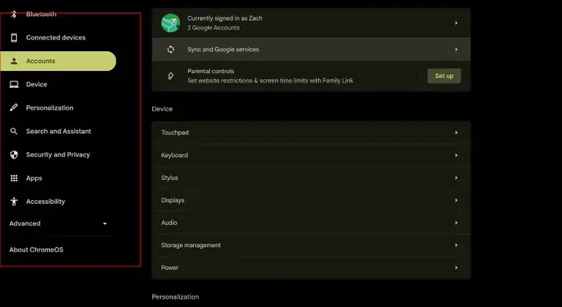Open Power settings row
The height and width of the screenshot is (307, 562).
point(311,268)
